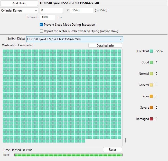The image size is (168, 161).
Task: Click the Reset button
Action: (113, 150)
